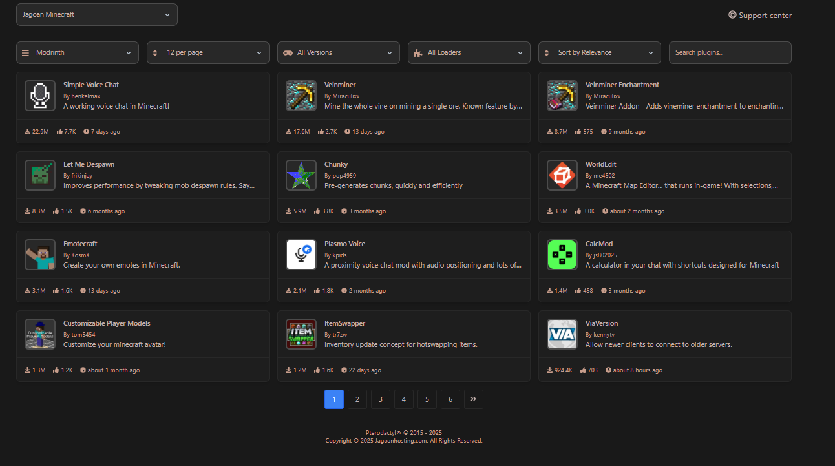
Task: Click author name kennytv
Action: pos(605,335)
